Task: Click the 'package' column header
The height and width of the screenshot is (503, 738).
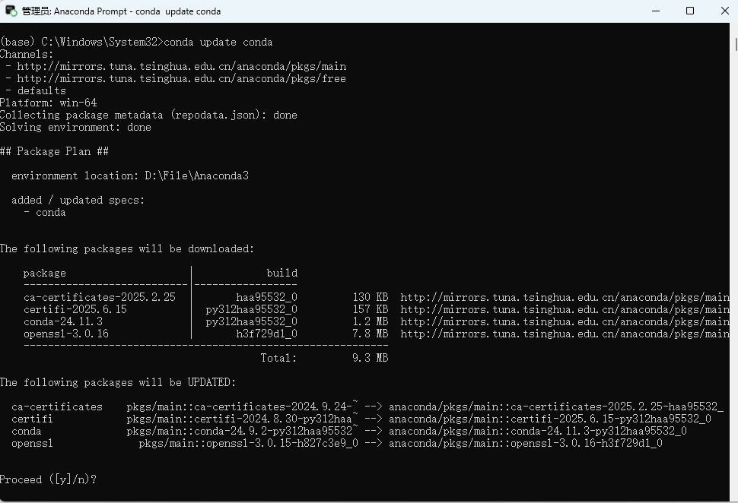Action: pyautogui.click(x=45, y=273)
